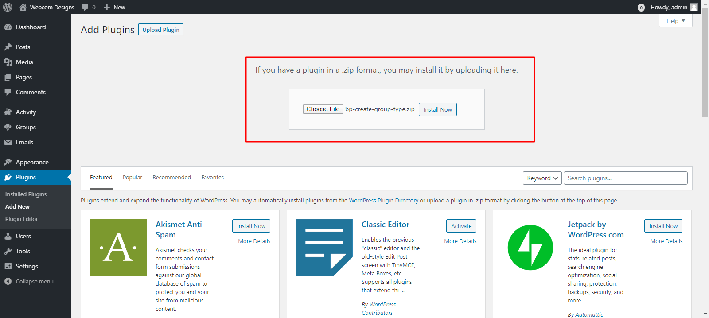
Task: Open the Howdy, admin account menu
Action: click(x=674, y=7)
